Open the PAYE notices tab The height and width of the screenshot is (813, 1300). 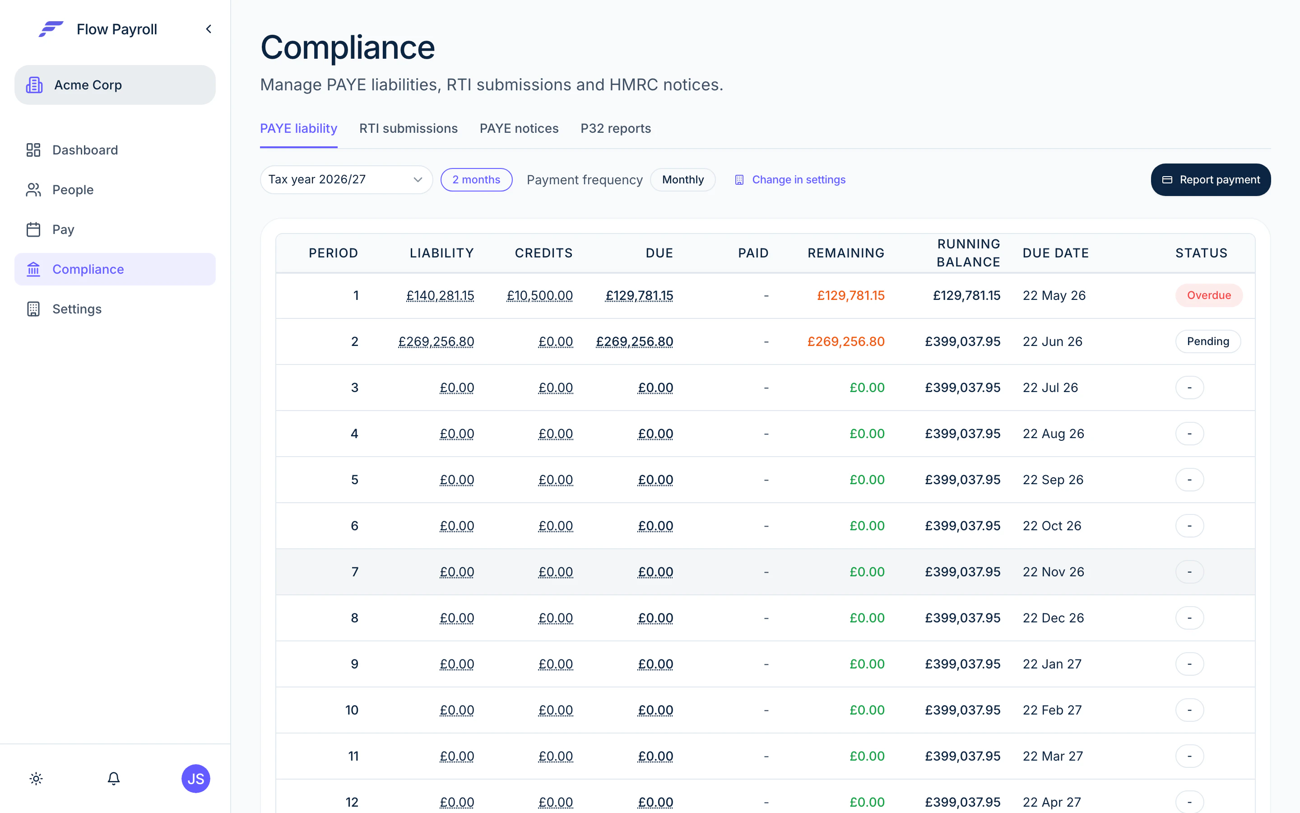coord(519,129)
